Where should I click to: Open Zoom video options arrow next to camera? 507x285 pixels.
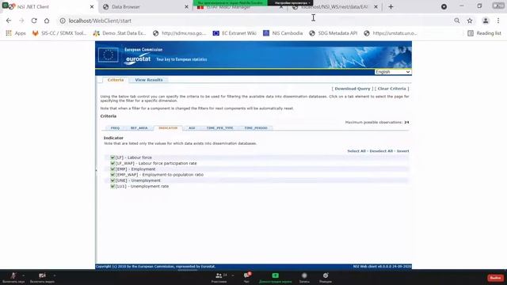tap(55, 275)
